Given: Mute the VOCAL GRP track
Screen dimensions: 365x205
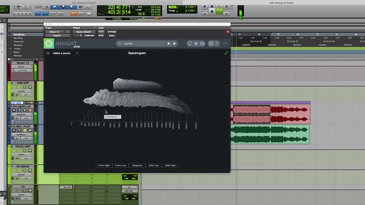Looking at the screenshot, I should (30, 151).
